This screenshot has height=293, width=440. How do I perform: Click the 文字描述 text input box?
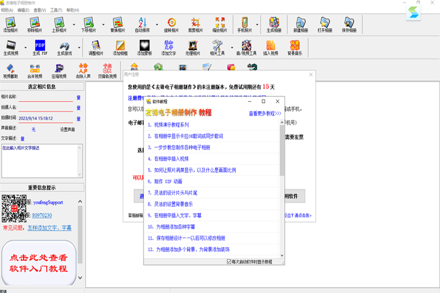point(41,162)
